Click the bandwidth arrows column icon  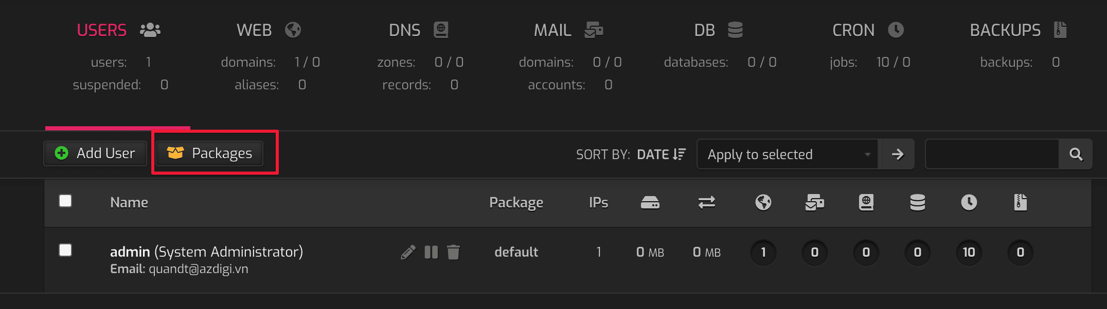706,203
